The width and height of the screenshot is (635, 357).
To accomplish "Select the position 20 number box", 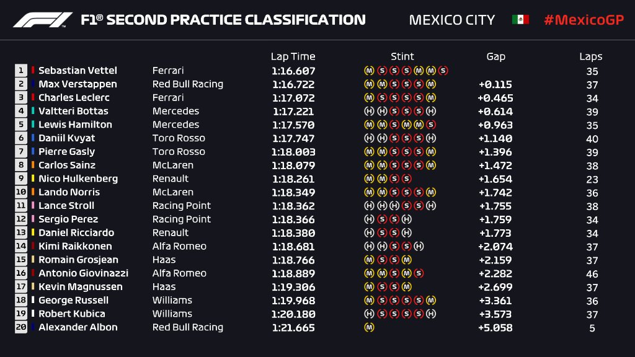I will (21, 327).
